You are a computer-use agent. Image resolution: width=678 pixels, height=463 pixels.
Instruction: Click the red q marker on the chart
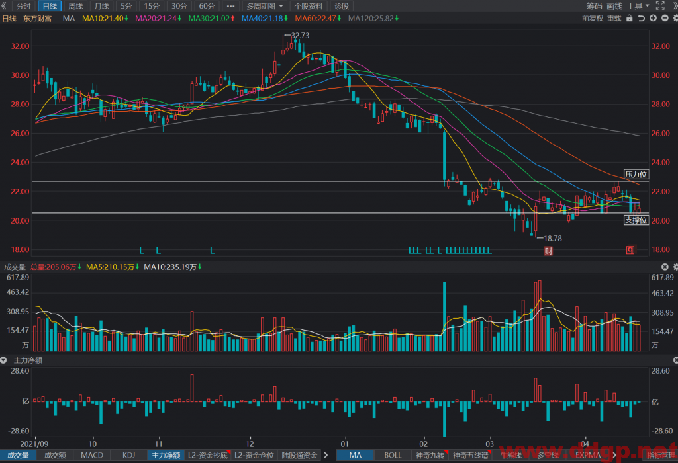(x=630, y=250)
